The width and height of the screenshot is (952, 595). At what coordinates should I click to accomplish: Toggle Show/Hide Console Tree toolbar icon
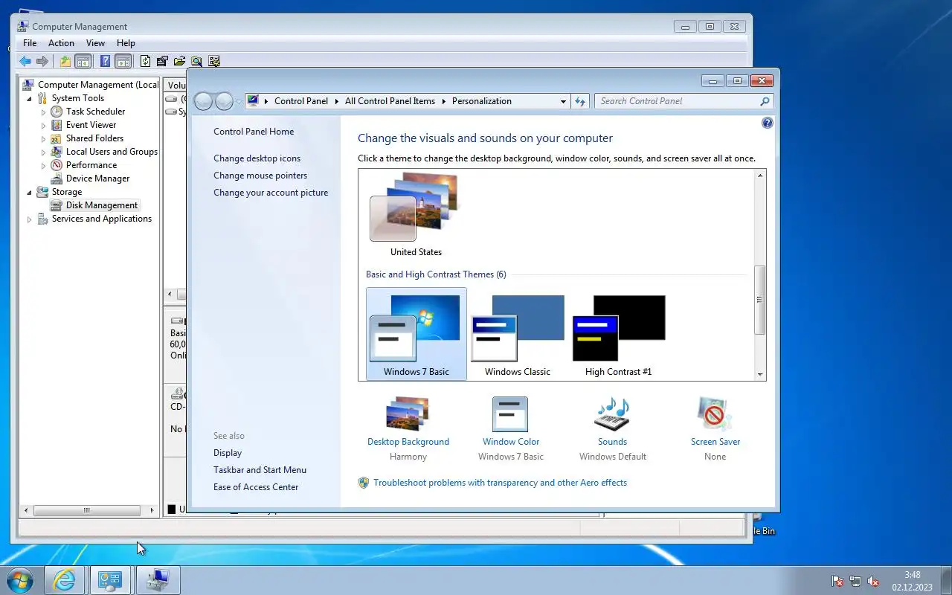click(x=83, y=62)
